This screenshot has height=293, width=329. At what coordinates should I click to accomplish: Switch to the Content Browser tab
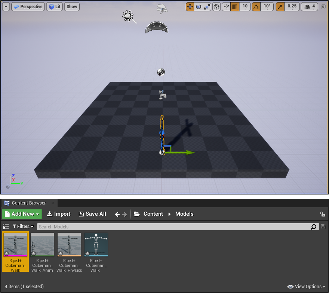tap(29, 203)
